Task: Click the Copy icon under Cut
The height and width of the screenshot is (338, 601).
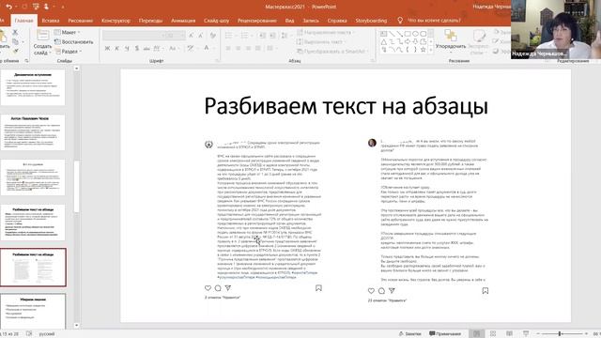Action: [15, 41]
